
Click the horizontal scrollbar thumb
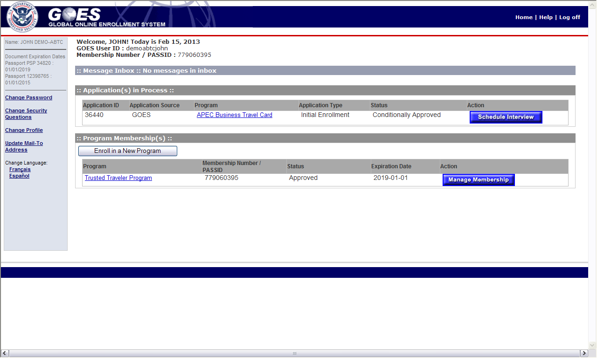click(x=294, y=353)
